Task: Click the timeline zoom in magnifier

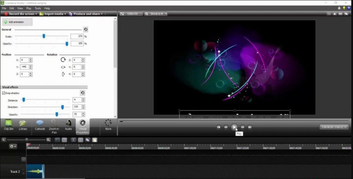Action: (x=48, y=140)
